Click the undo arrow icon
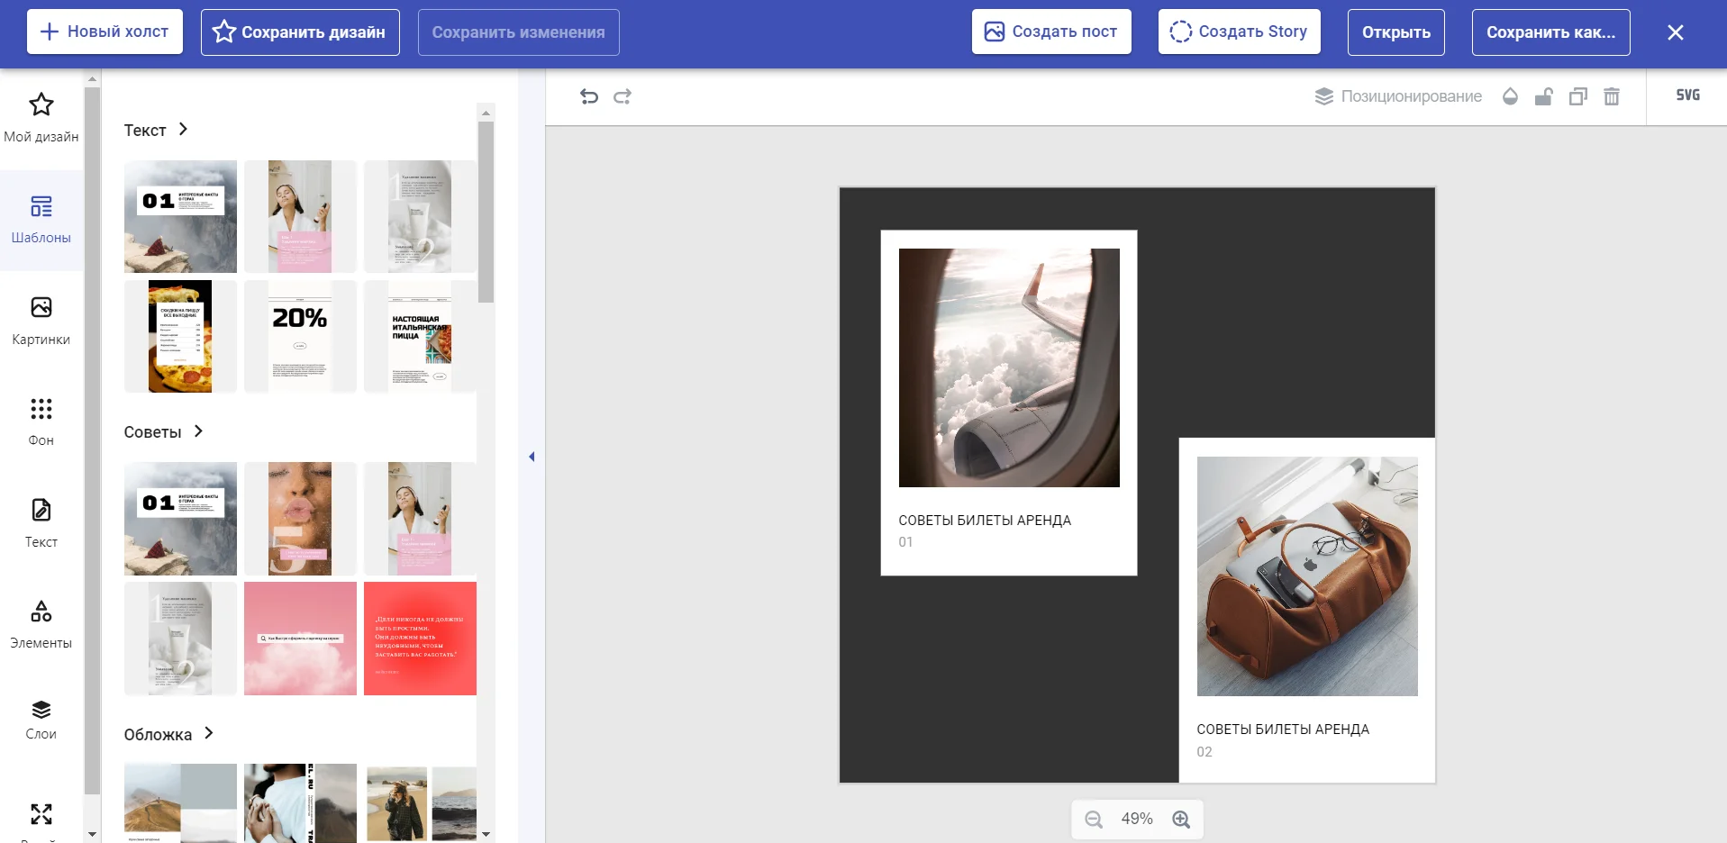This screenshot has height=843, width=1727. coord(589,96)
